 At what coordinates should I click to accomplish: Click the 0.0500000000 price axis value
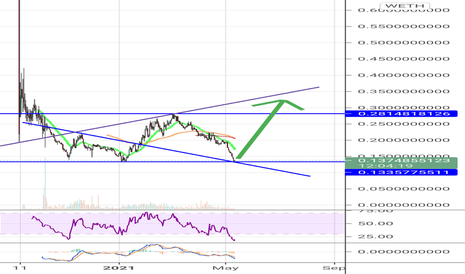tap(404, 189)
